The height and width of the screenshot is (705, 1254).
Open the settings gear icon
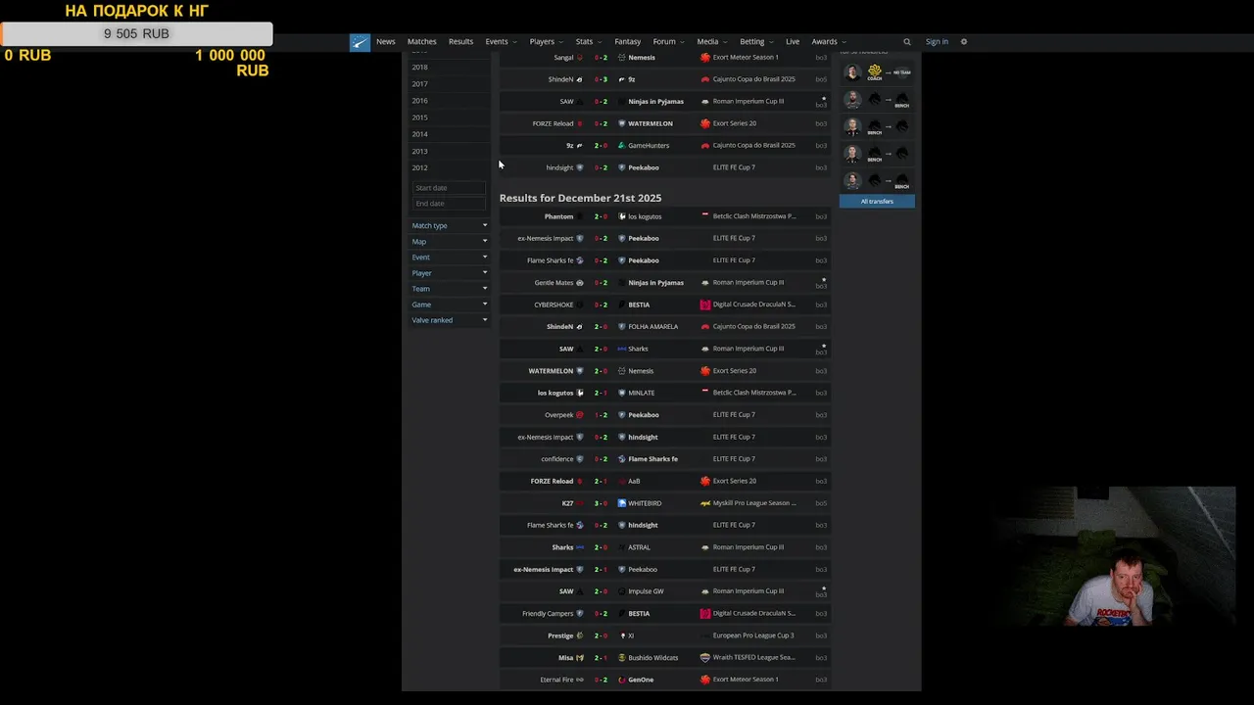coord(964,42)
